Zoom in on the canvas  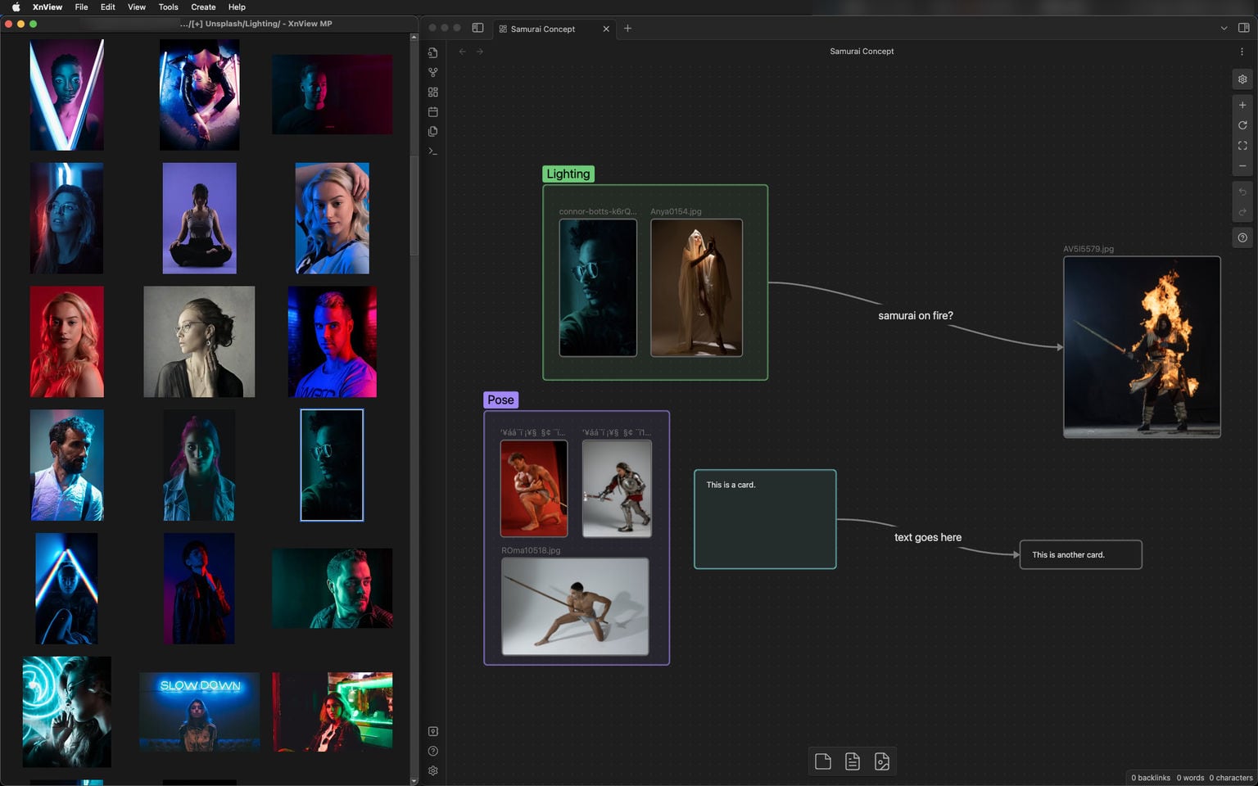[1242, 105]
